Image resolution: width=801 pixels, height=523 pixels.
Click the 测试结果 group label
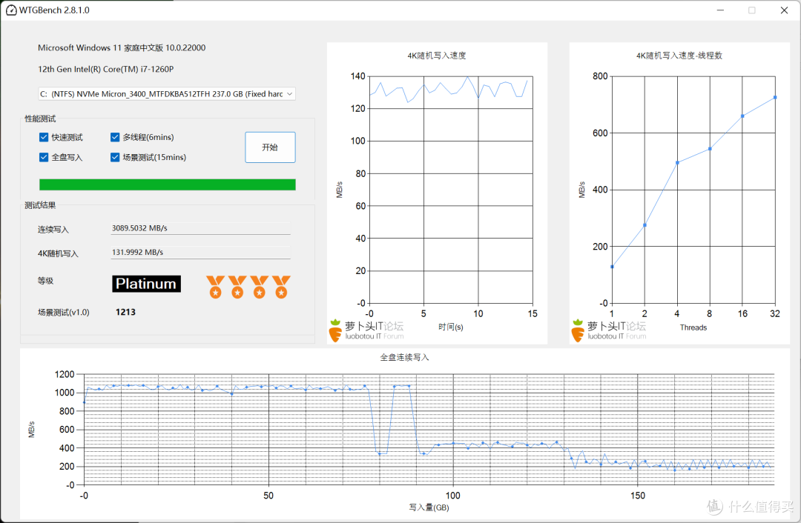pyautogui.click(x=40, y=205)
